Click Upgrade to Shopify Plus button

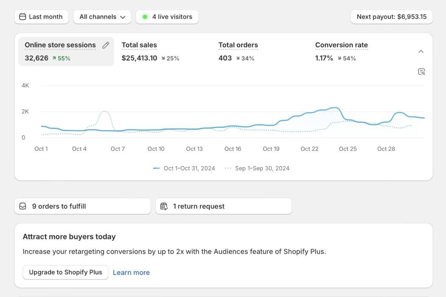(x=65, y=272)
